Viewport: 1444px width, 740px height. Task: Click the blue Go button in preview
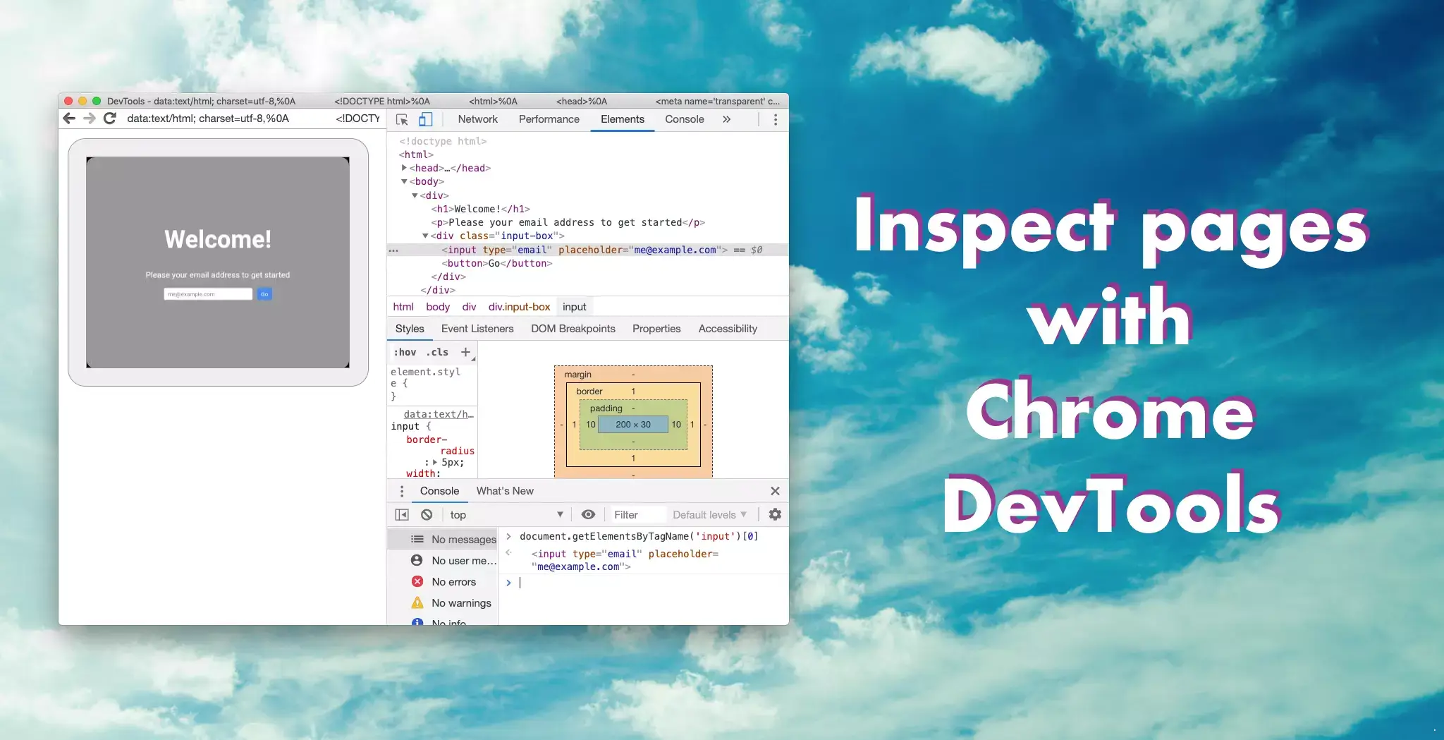click(264, 294)
